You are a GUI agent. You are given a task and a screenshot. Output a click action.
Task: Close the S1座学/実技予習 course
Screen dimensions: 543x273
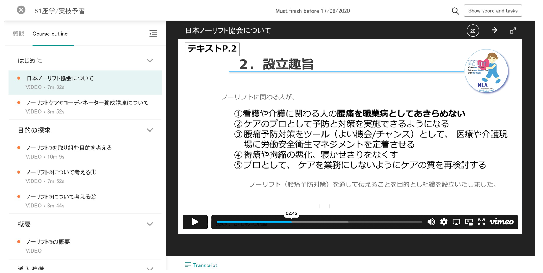(x=21, y=10)
